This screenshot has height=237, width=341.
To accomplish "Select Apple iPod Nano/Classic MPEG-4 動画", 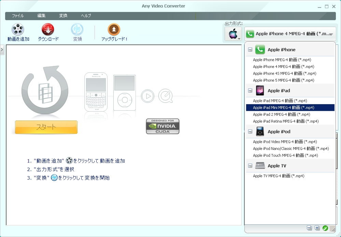I will 290,149.
